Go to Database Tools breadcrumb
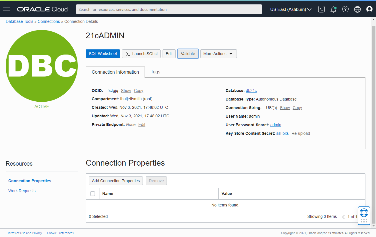This screenshot has height=237, width=376. tap(19, 21)
